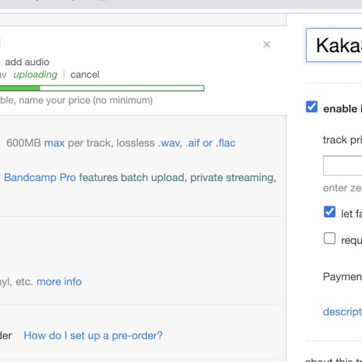362x362 pixels.
Task: Click the track price input box
Action: 342,166
